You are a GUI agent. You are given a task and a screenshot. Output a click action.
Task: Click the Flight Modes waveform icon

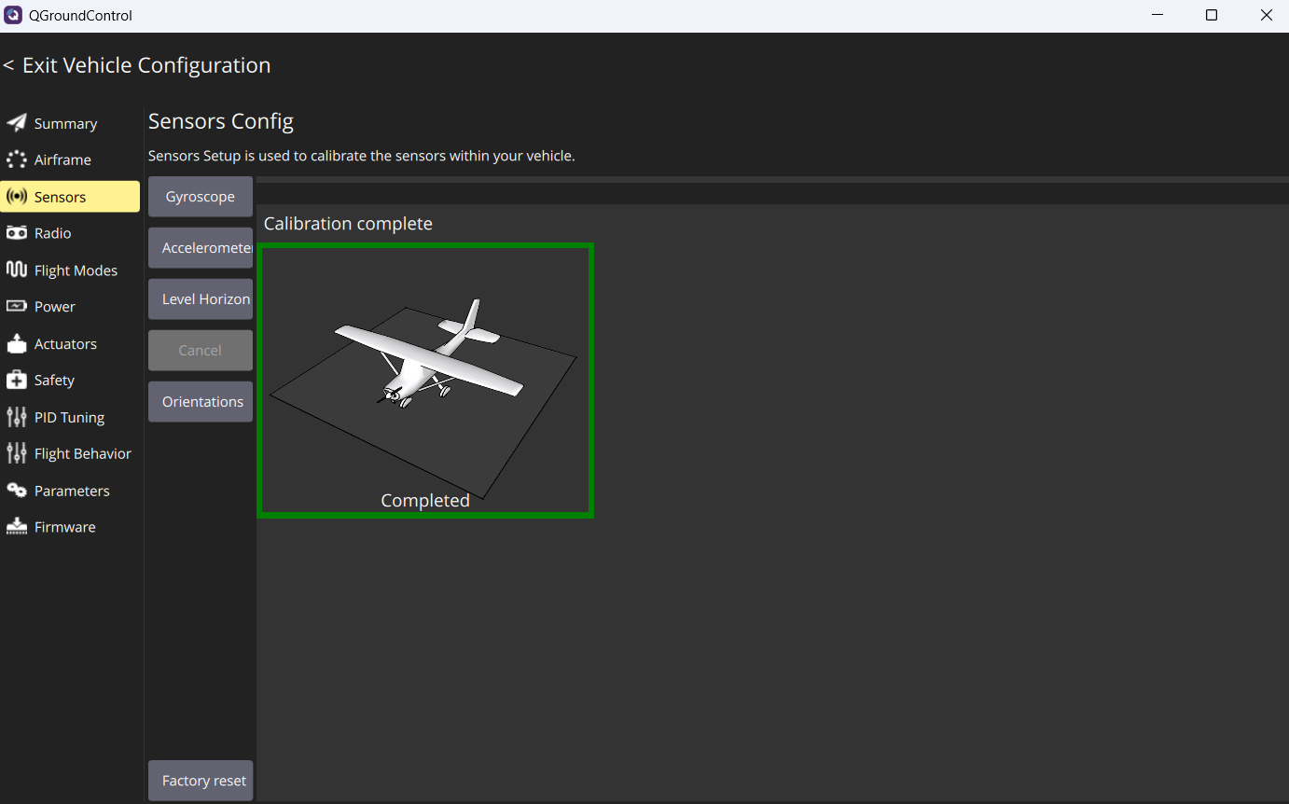pos(17,270)
